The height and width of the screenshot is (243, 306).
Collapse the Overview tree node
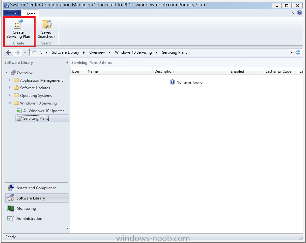coord(7,72)
